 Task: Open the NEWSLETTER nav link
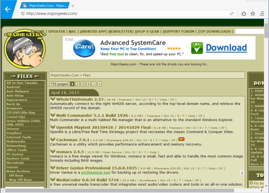tap(120, 32)
